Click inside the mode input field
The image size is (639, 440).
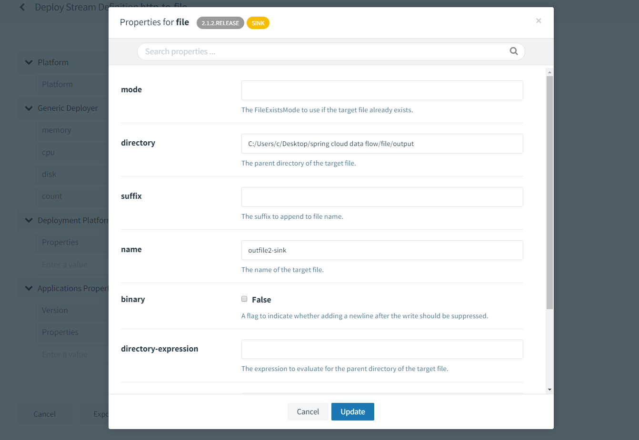tap(382, 90)
